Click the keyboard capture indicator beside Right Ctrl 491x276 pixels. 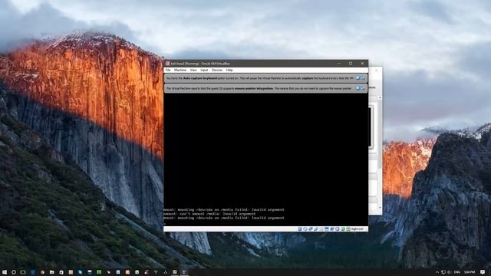pos(348,229)
